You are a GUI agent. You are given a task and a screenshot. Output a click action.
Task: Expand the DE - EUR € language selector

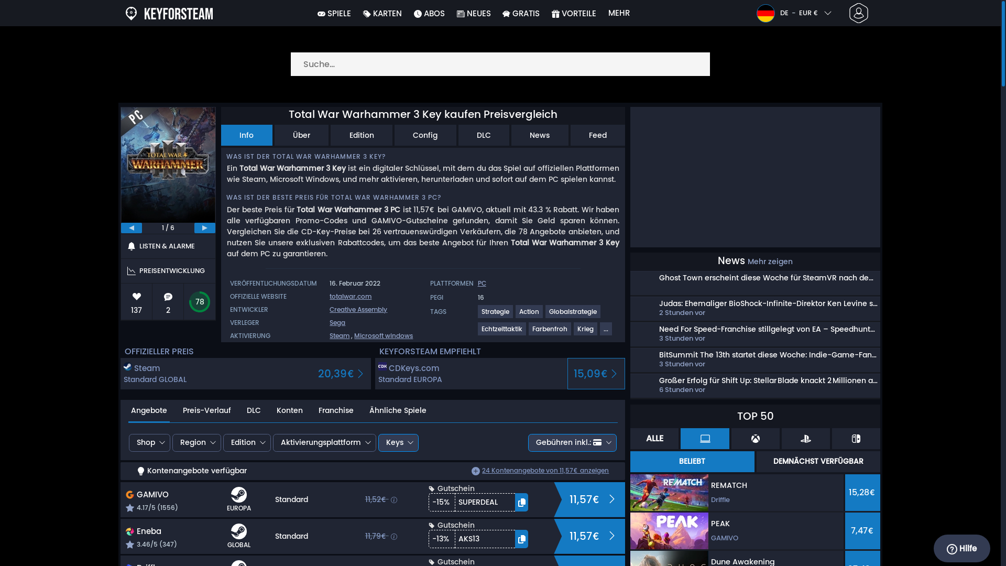pyautogui.click(x=805, y=13)
